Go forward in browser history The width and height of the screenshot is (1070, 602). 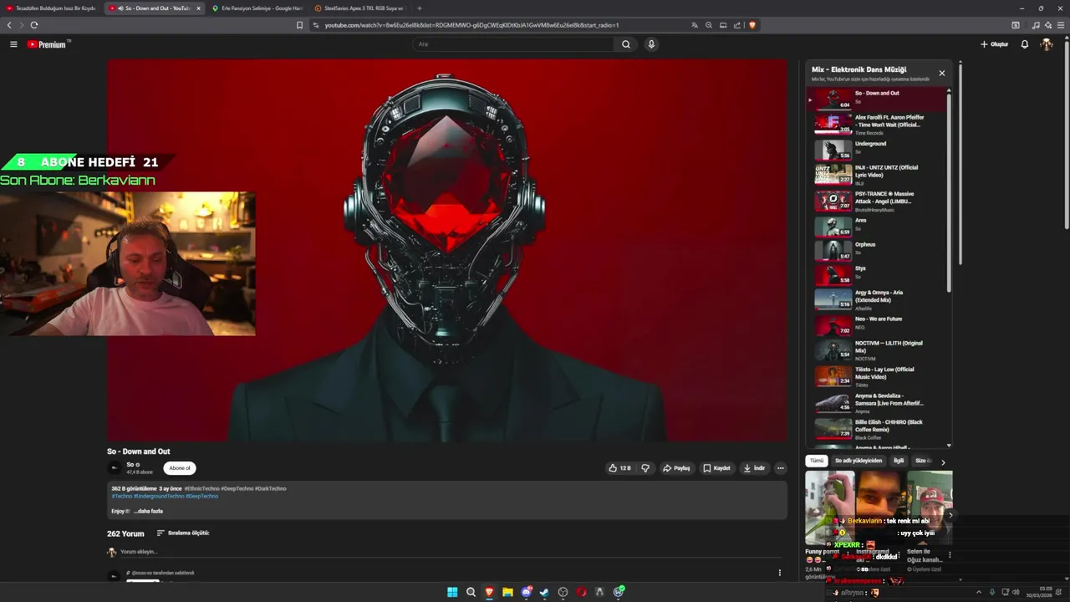point(22,25)
